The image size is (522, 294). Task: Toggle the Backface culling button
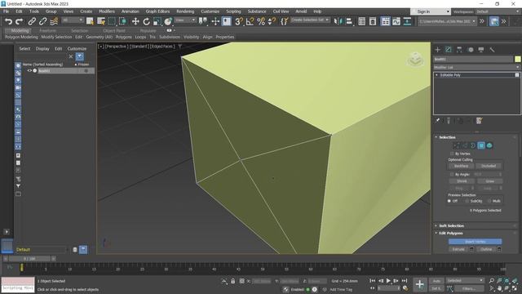click(x=461, y=166)
